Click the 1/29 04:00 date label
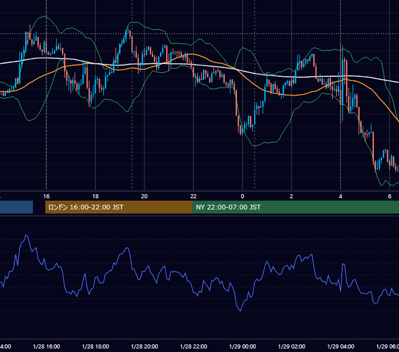Viewport: 399px width, 352px height. [341, 346]
